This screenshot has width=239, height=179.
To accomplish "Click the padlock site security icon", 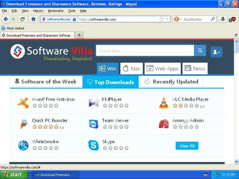I will pyautogui.click(x=74, y=19).
